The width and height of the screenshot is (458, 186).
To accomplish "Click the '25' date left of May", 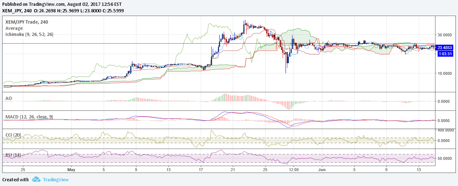I will [x=23, y=170].
